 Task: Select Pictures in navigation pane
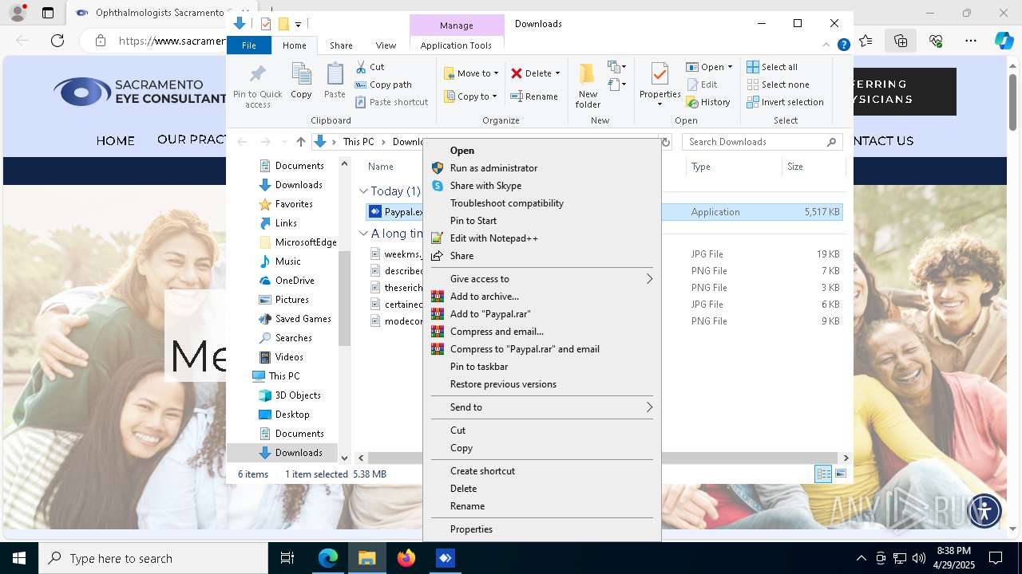pyautogui.click(x=292, y=300)
